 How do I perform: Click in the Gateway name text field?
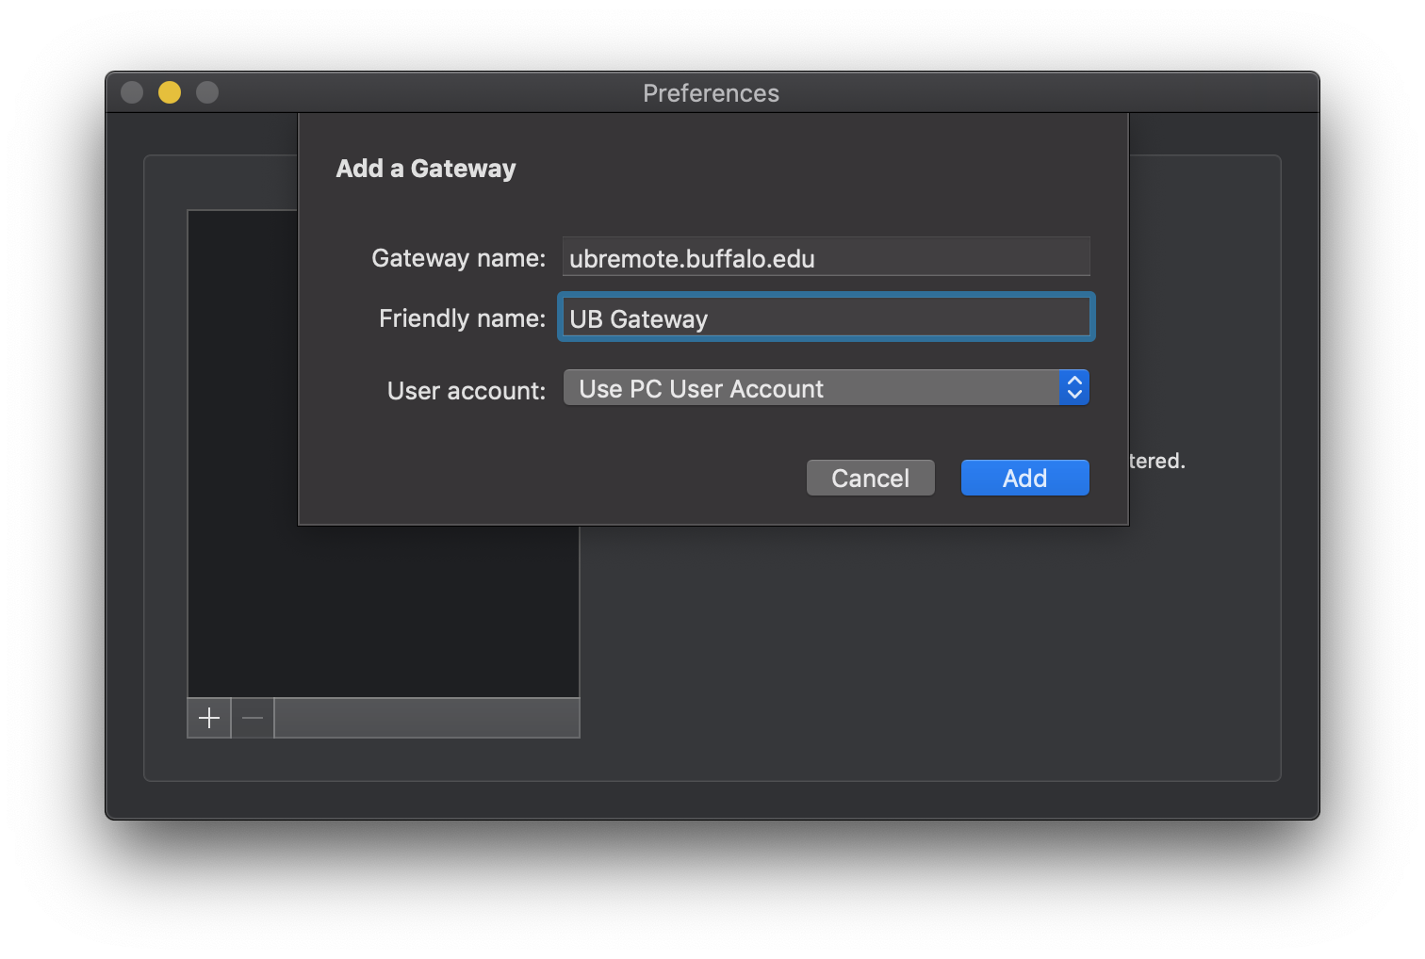[826, 258]
